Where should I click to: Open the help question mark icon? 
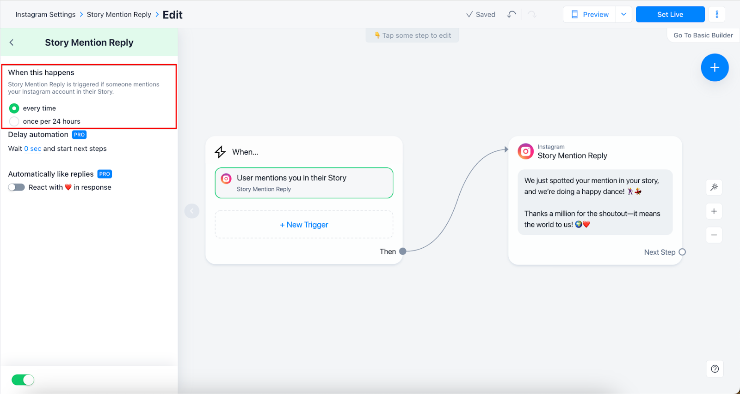(x=715, y=369)
